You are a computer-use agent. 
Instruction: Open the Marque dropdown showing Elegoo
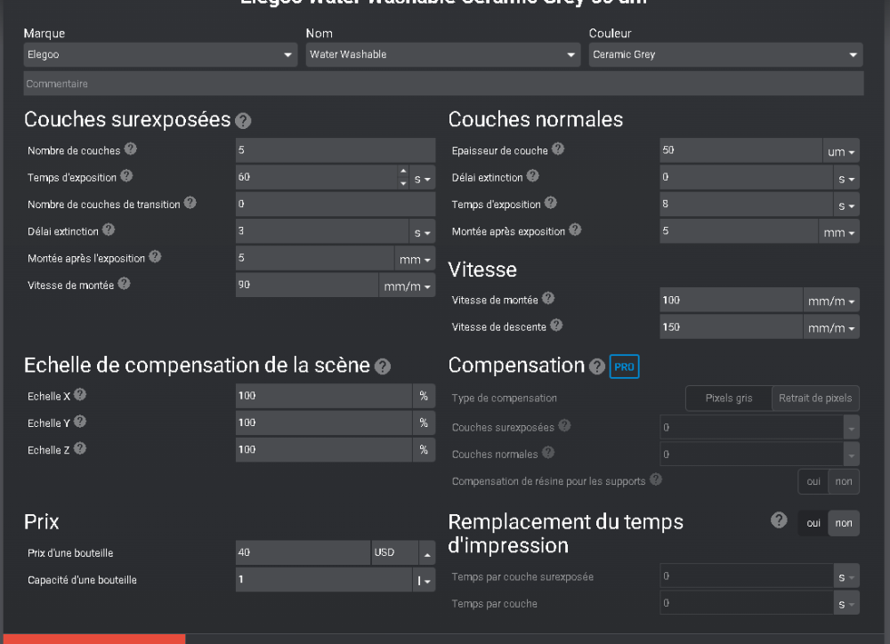click(160, 54)
